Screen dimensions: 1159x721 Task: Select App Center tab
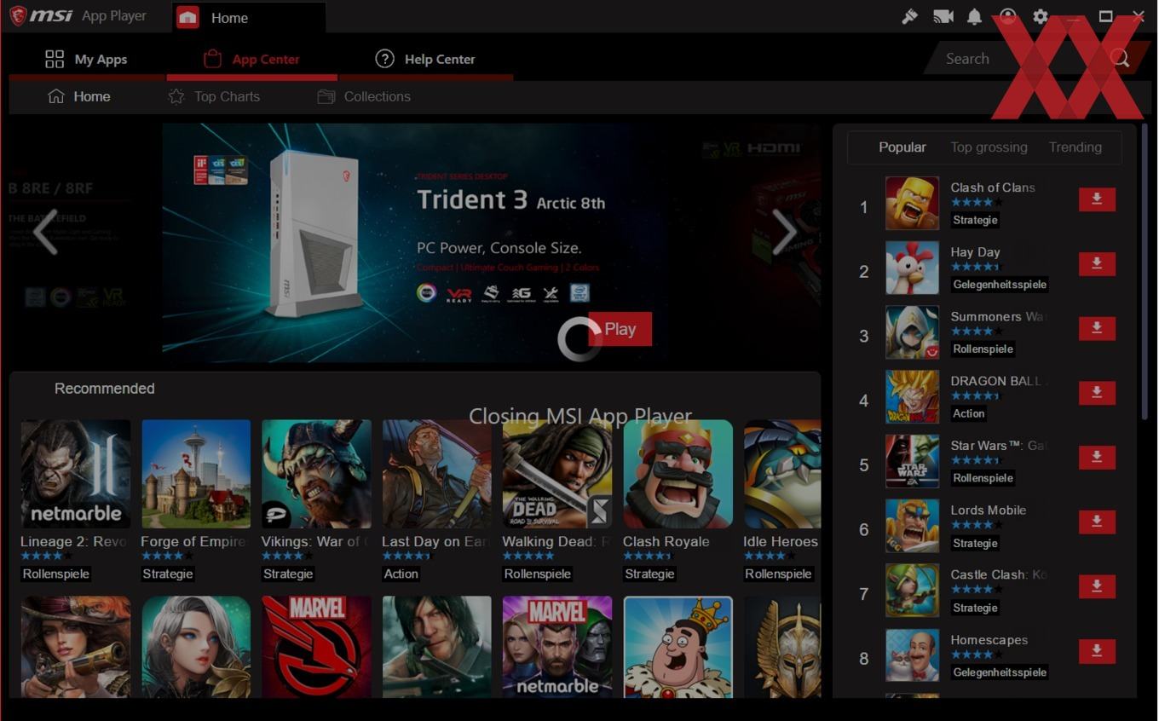[251, 59]
